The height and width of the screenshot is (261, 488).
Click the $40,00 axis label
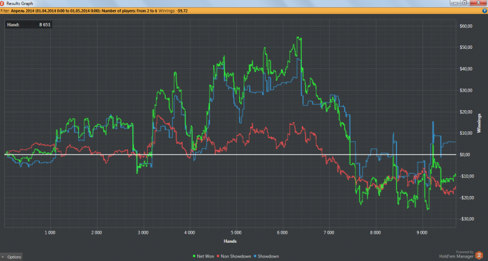tap(466, 69)
